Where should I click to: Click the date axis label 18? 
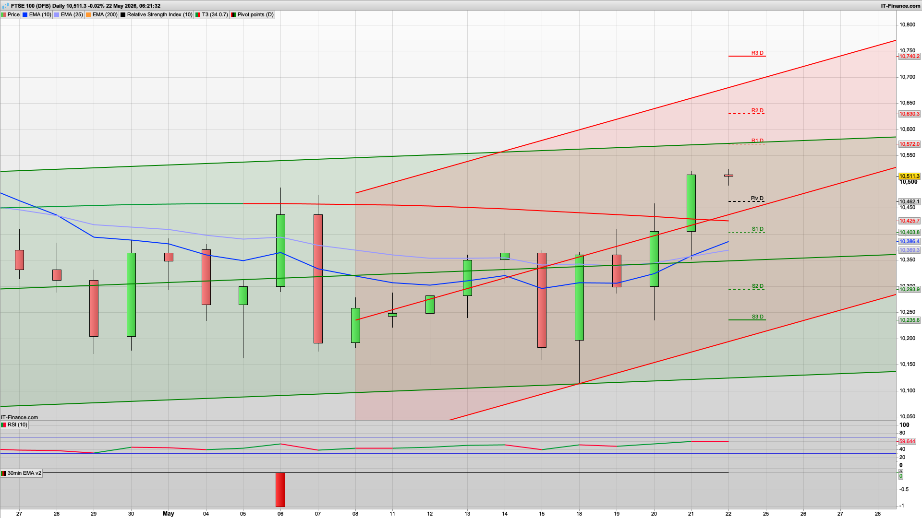(x=579, y=514)
